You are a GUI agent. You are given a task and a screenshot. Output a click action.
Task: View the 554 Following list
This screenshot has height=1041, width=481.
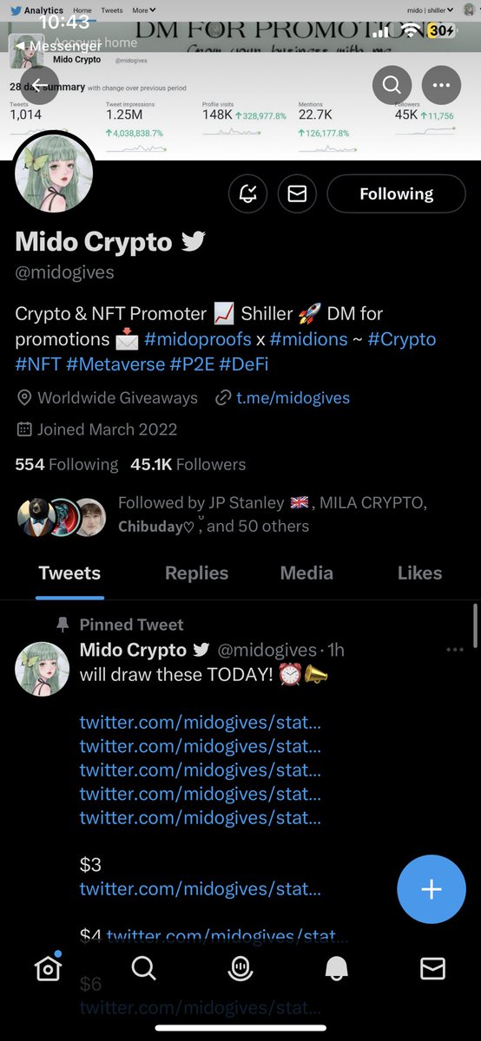tap(66, 464)
